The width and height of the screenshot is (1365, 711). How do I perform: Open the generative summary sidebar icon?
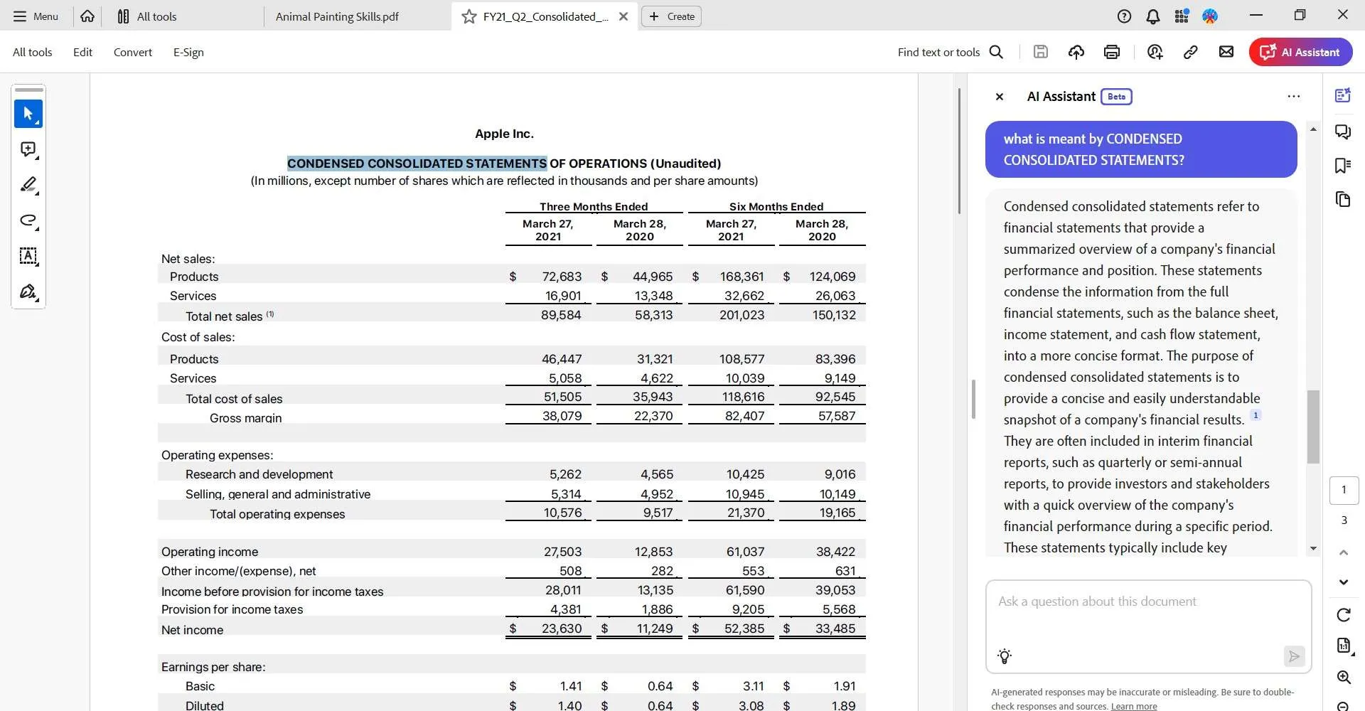[1343, 95]
